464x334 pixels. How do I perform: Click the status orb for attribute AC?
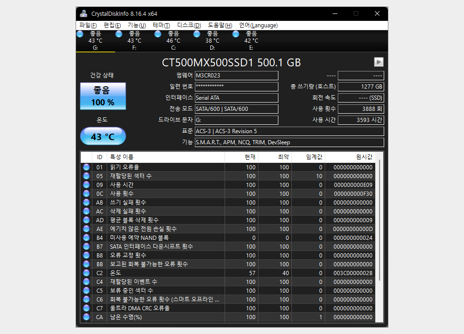(x=86, y=211)
